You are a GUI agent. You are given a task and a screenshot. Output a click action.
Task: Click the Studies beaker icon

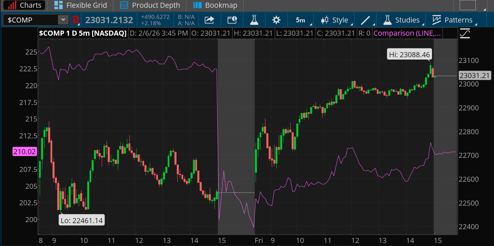387,20
